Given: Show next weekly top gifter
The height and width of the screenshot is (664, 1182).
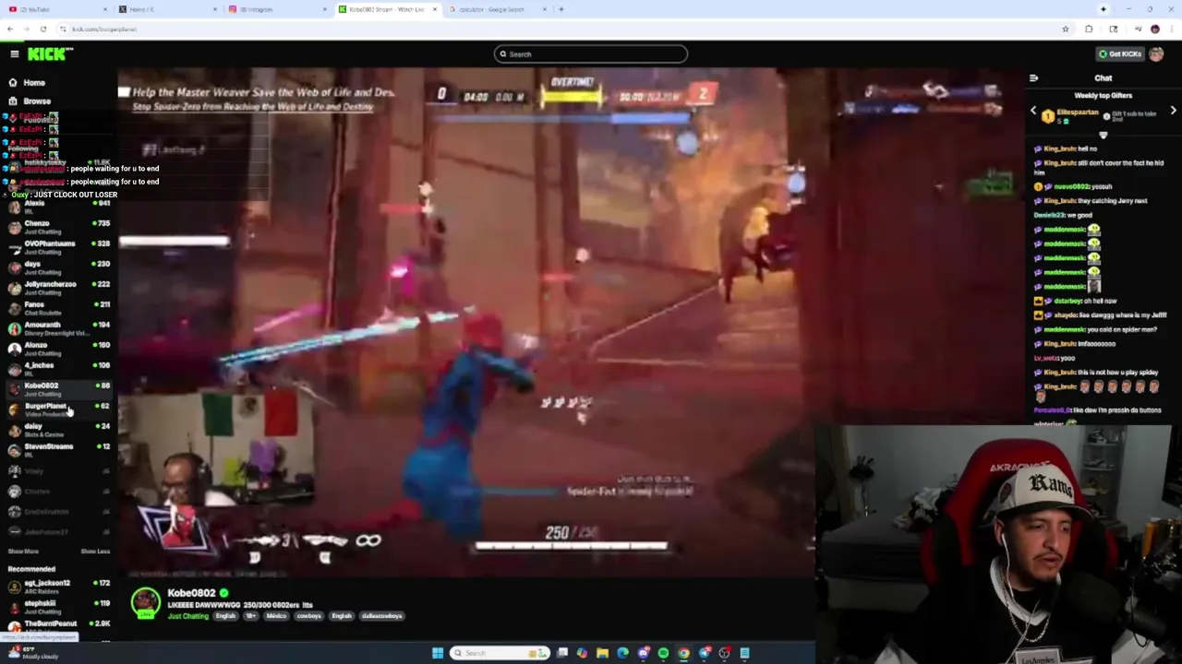Looking at the screenshot, I should point(1173,111).
